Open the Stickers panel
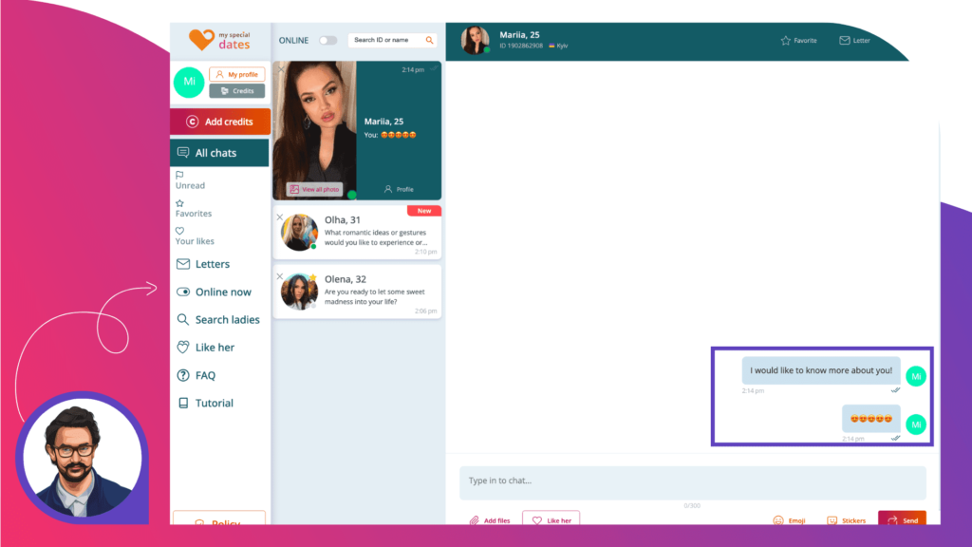The width and height of the screenshot is (972, 547). [846, 520]
